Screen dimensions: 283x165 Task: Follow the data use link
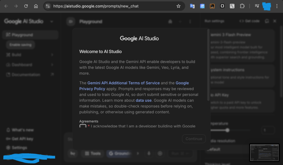(x=143, y=100)
